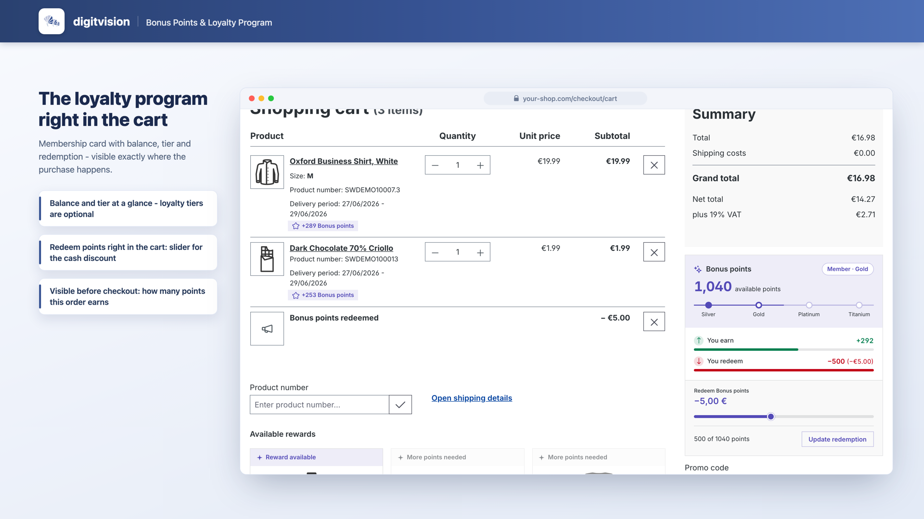Increase Dark Chocolate quantity with plus

pyautogui.click(x=480, y=252)
